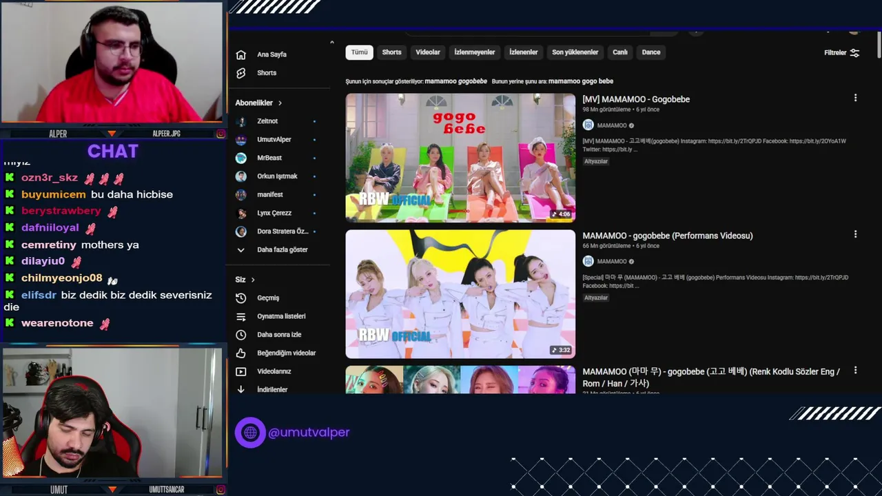
Task: Click chat username dilayiu0
Action: [43, 261]
